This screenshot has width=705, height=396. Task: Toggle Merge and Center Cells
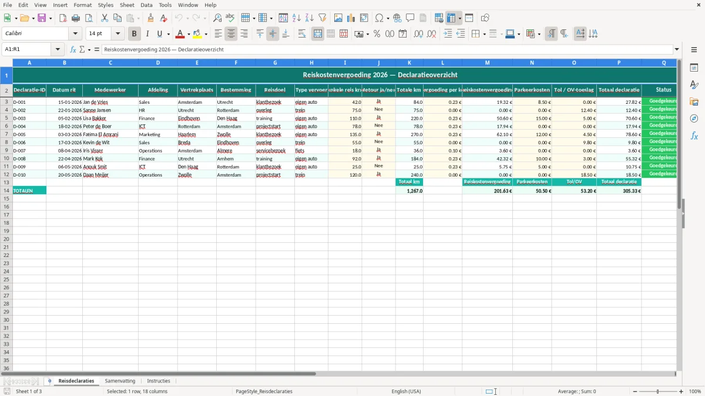point(318,34)
